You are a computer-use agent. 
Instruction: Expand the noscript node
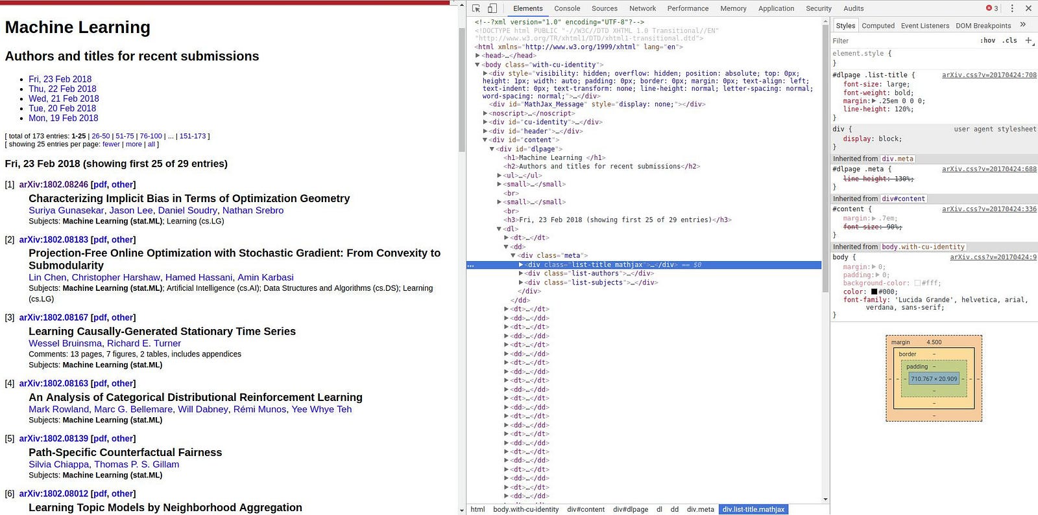point(485,113)
